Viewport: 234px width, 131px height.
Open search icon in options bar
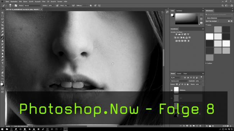click(222, 6)
